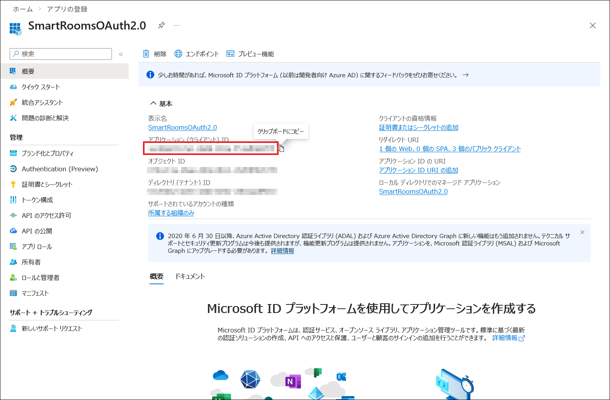Click the 削除 trash icon button
Viewport: 610px width, 400px height.
pos(154,54)
